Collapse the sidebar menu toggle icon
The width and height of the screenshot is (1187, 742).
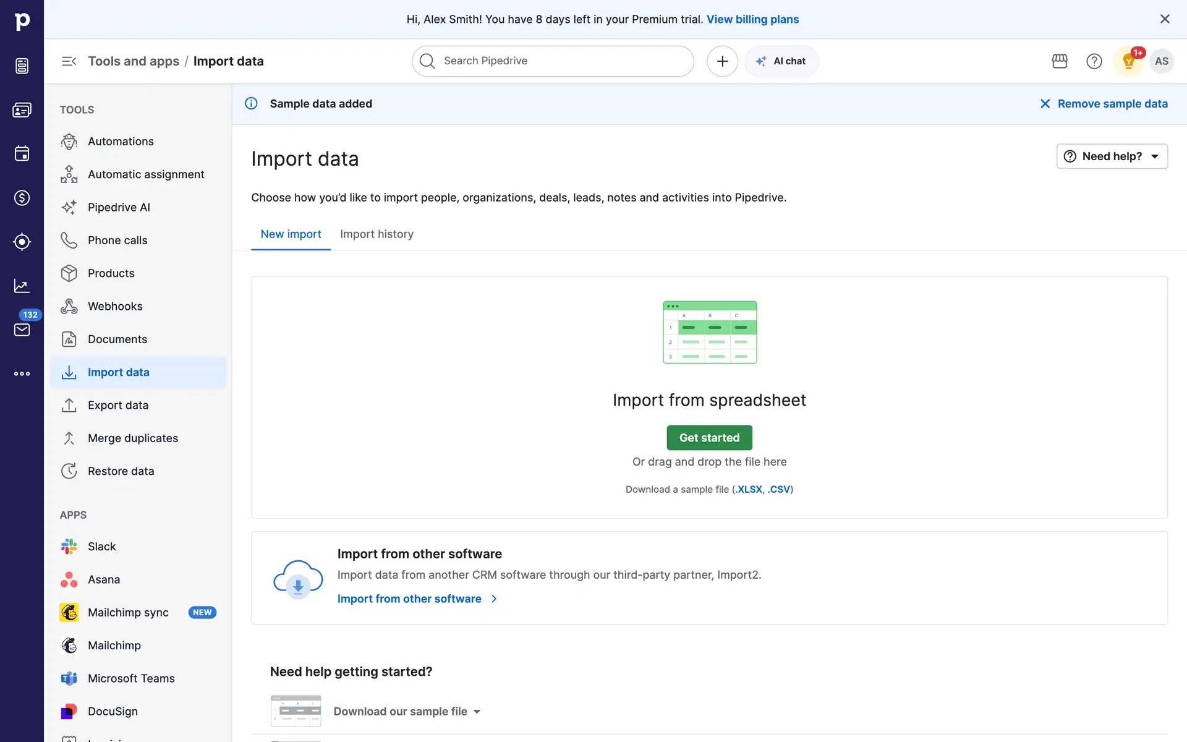pos(69,61)
